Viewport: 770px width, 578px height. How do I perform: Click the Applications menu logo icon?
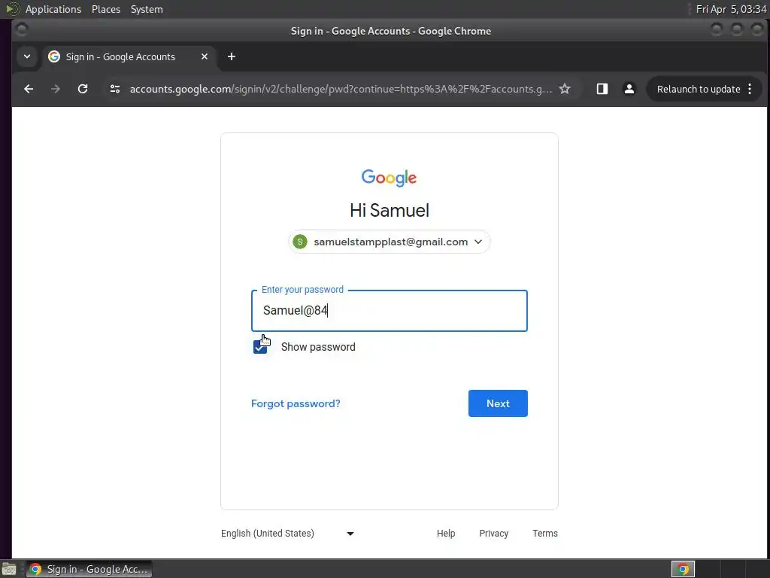point(12,9)
